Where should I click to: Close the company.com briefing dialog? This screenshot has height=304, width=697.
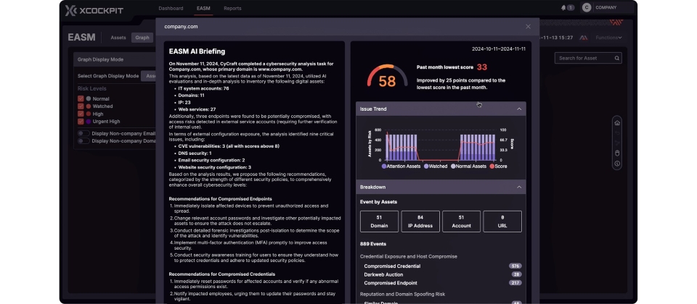point(528,27)
